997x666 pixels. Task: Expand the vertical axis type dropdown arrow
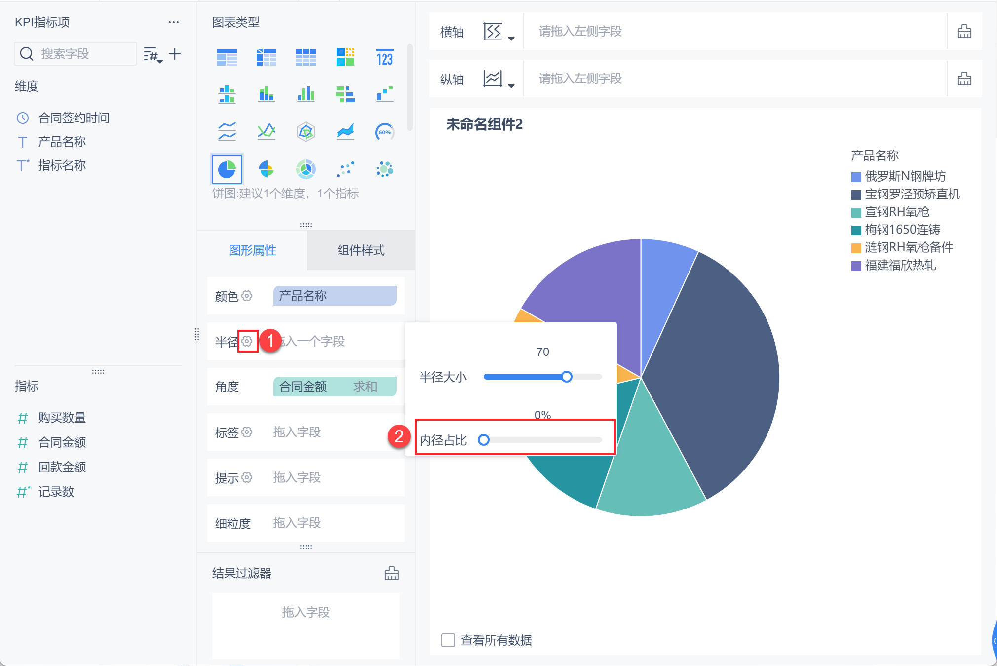[x=511, y=86]
